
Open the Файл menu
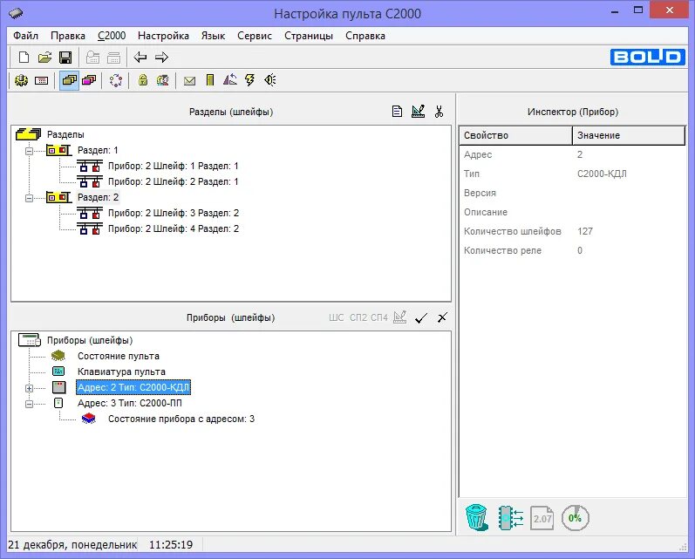pos(25,36)
